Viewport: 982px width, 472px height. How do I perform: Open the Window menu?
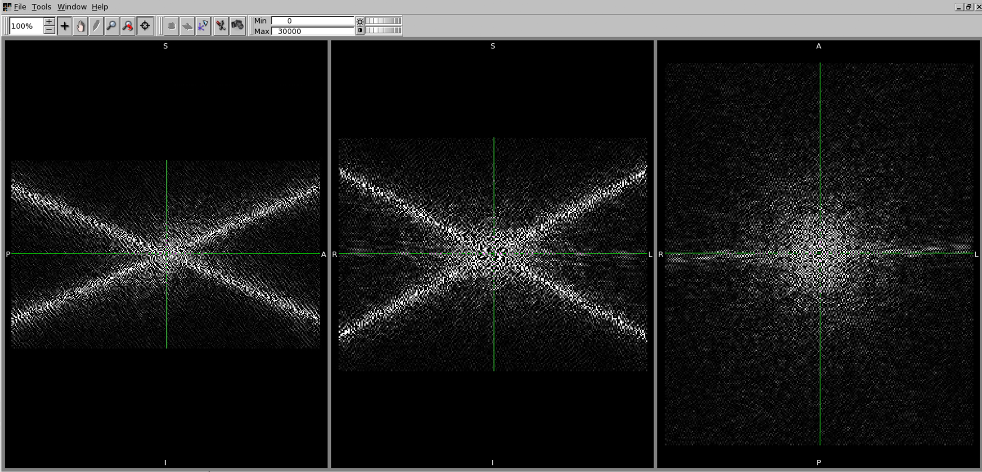(72, 7)
